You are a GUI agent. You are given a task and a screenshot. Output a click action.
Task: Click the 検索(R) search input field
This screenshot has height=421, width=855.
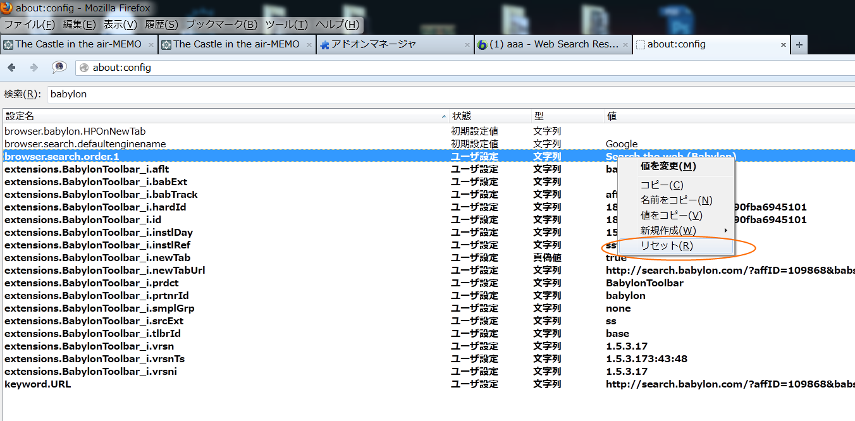[190, 94]
